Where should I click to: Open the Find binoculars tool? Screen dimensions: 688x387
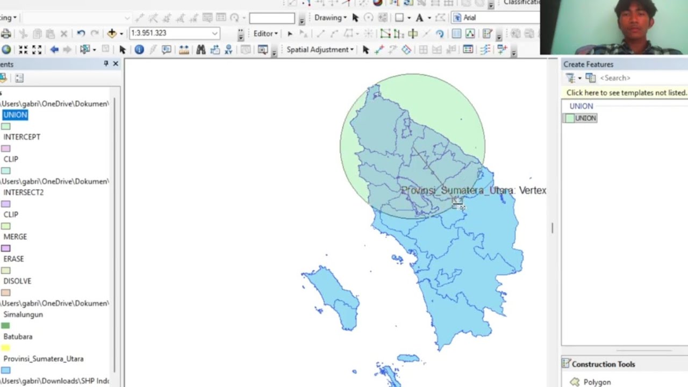(x=200, y=49)
